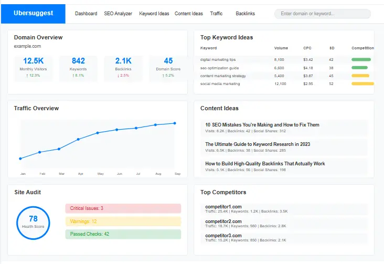Click the Site Audit heading
The width and height of the screenshot is (384, 264).
27,192
